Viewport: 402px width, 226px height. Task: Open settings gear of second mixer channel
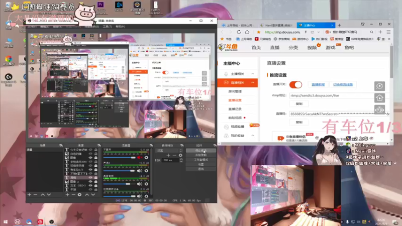(x=146, y=171)
